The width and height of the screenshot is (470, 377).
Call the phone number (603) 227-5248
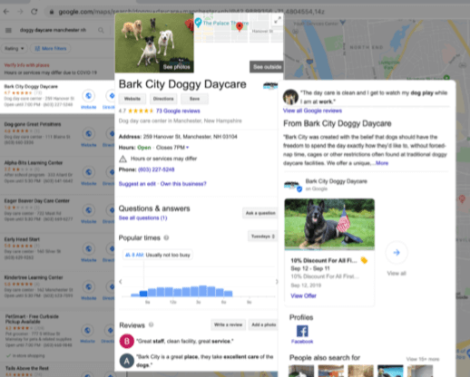pos(156,169)
